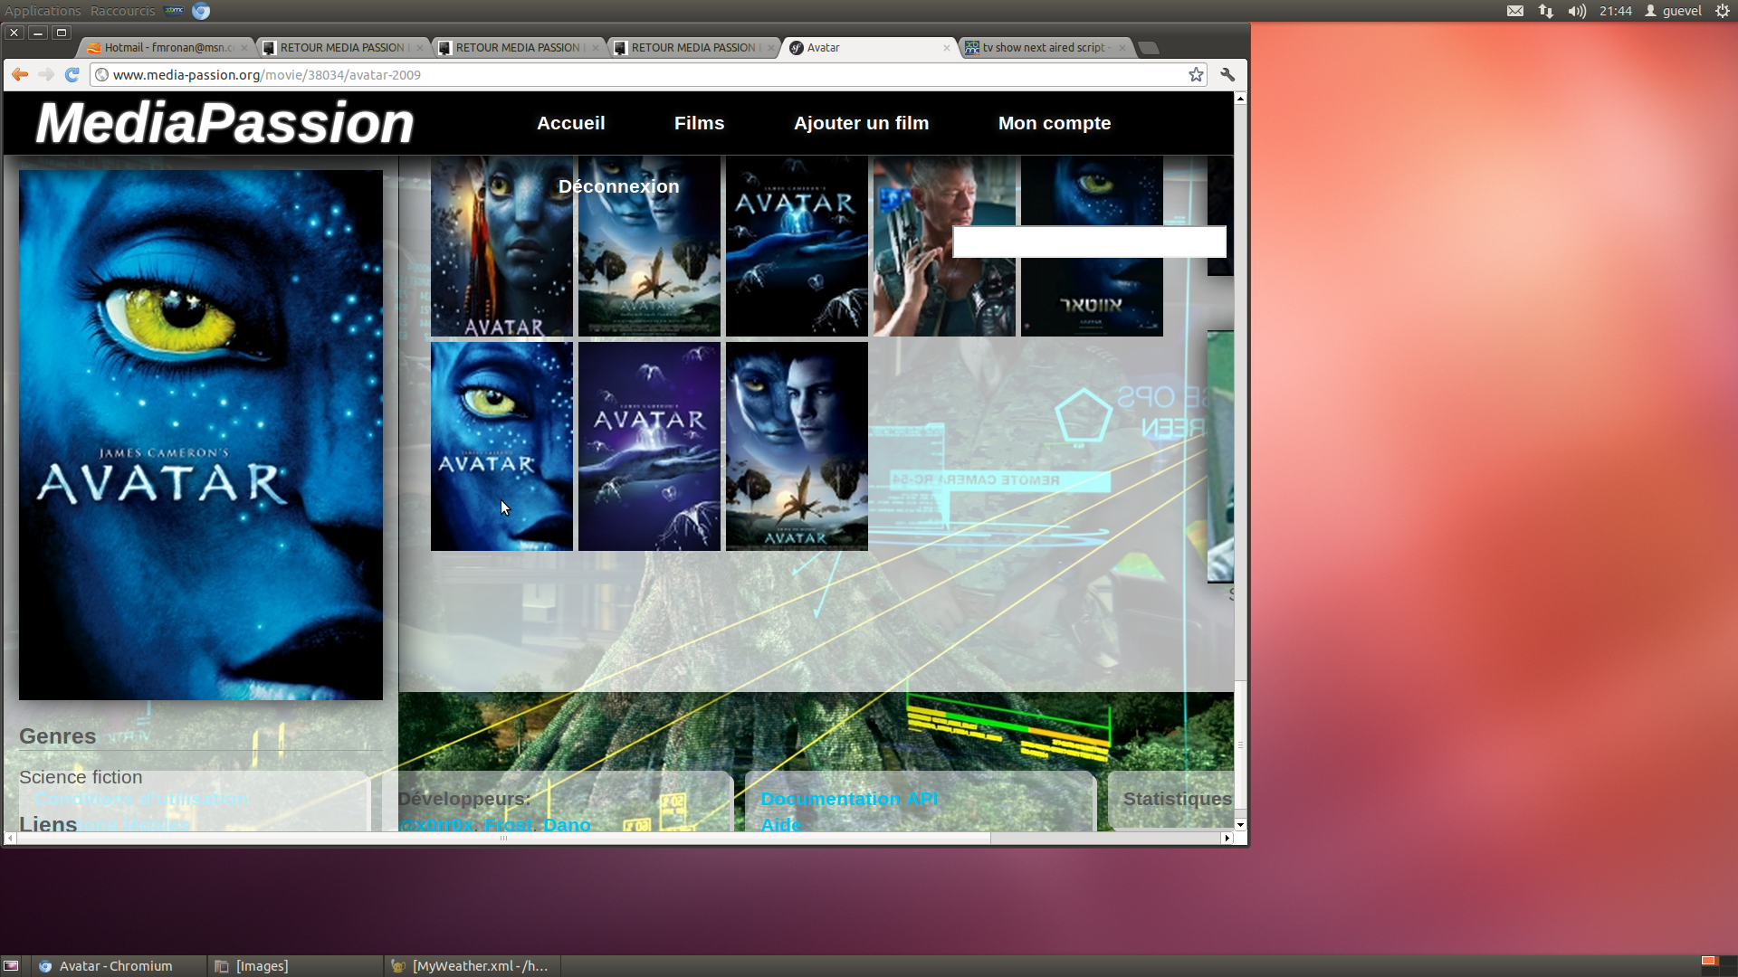Click the Dano developer link
Screen dimensions: 1738x977
(x=567, y=825)
